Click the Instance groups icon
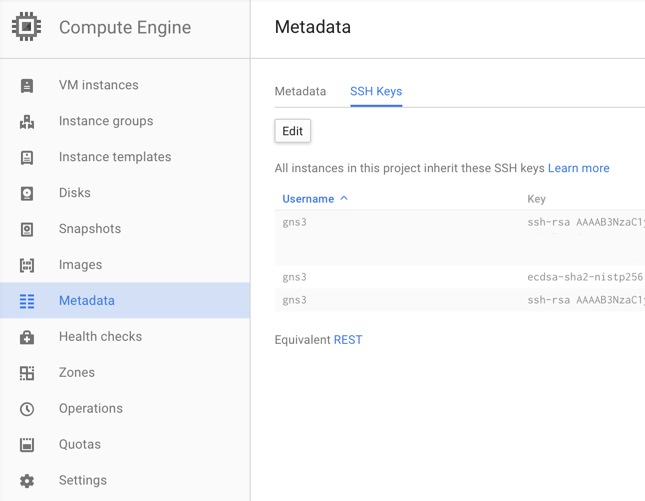Image resolution: width=645 pixels, height=501 pixels. (27, 121)
